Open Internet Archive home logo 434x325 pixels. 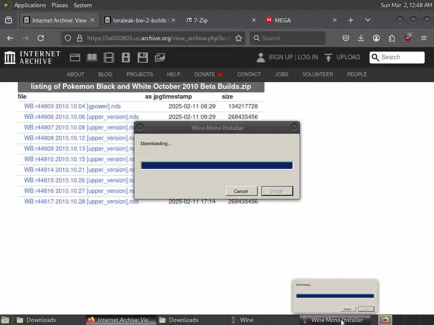click(x=32, y=58)
